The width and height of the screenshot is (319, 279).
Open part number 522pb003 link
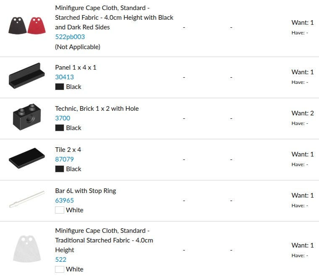70,37
